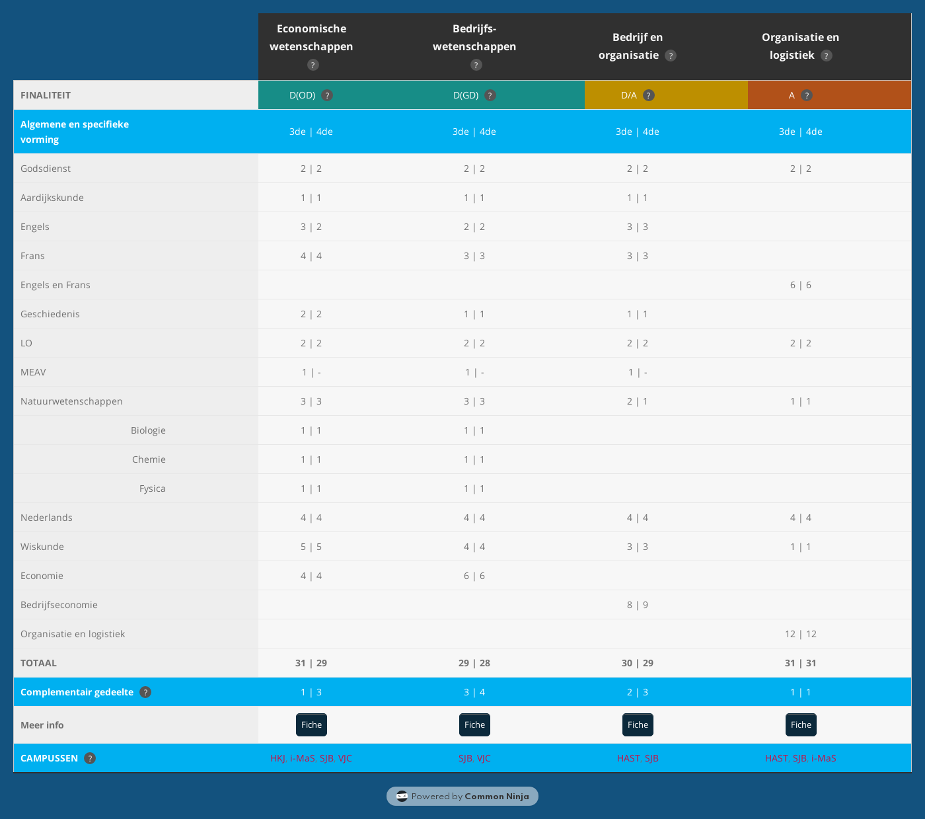Click question mark next to D(GD)
925x819 pixels.
coord(490,95)
